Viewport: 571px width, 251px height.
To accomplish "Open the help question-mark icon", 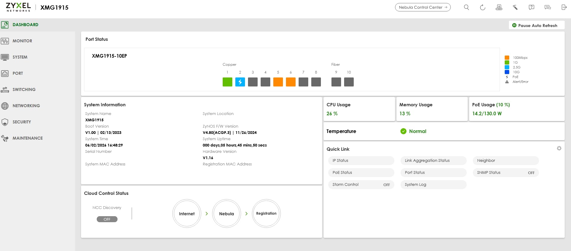I will pos(532,7).
